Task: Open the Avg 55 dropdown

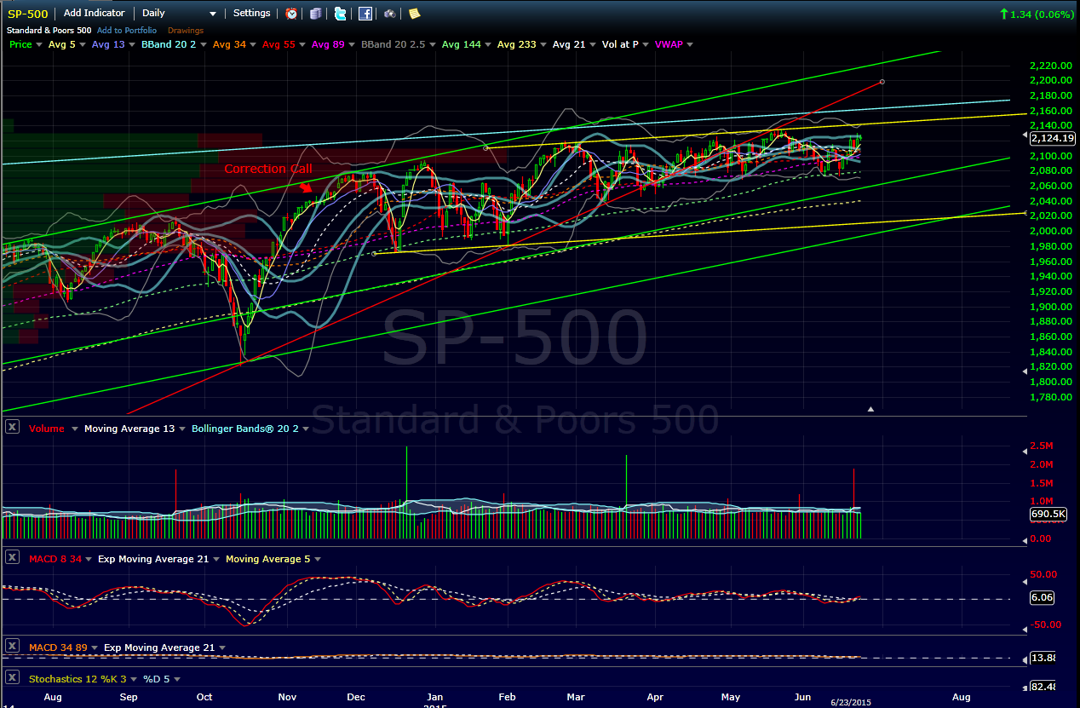Action: (302, 44)
